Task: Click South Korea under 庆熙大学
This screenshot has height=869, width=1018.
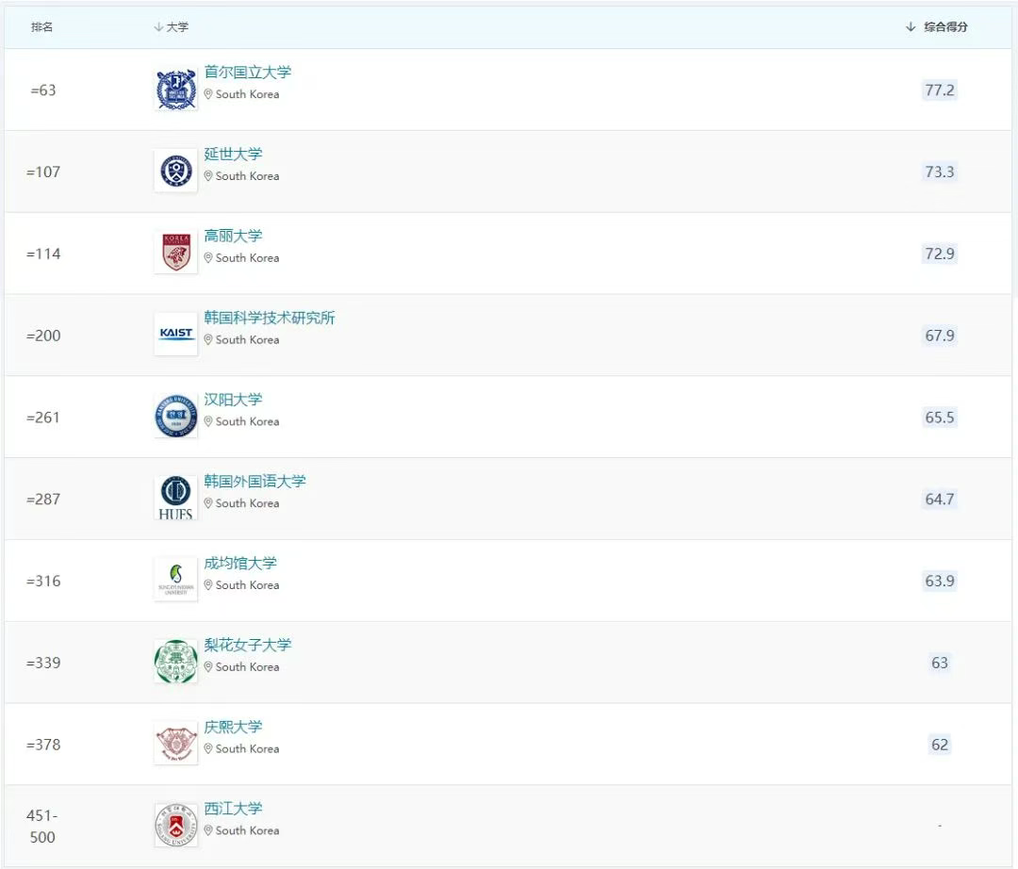Action: click(247, 748)
